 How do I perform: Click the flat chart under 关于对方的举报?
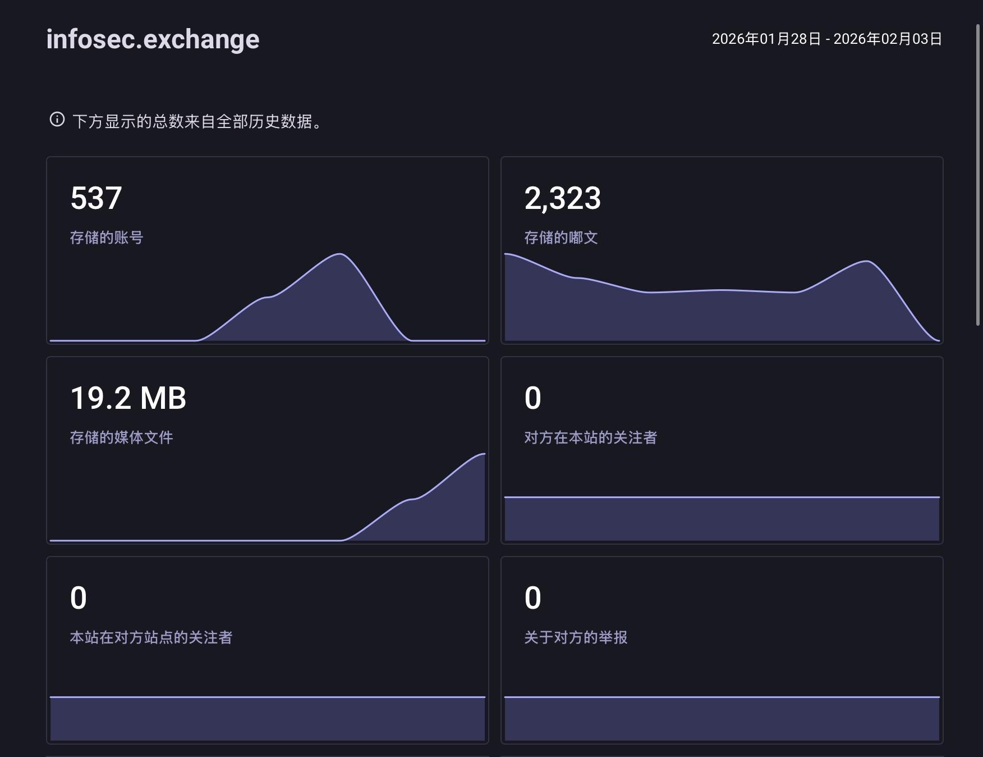722,719
